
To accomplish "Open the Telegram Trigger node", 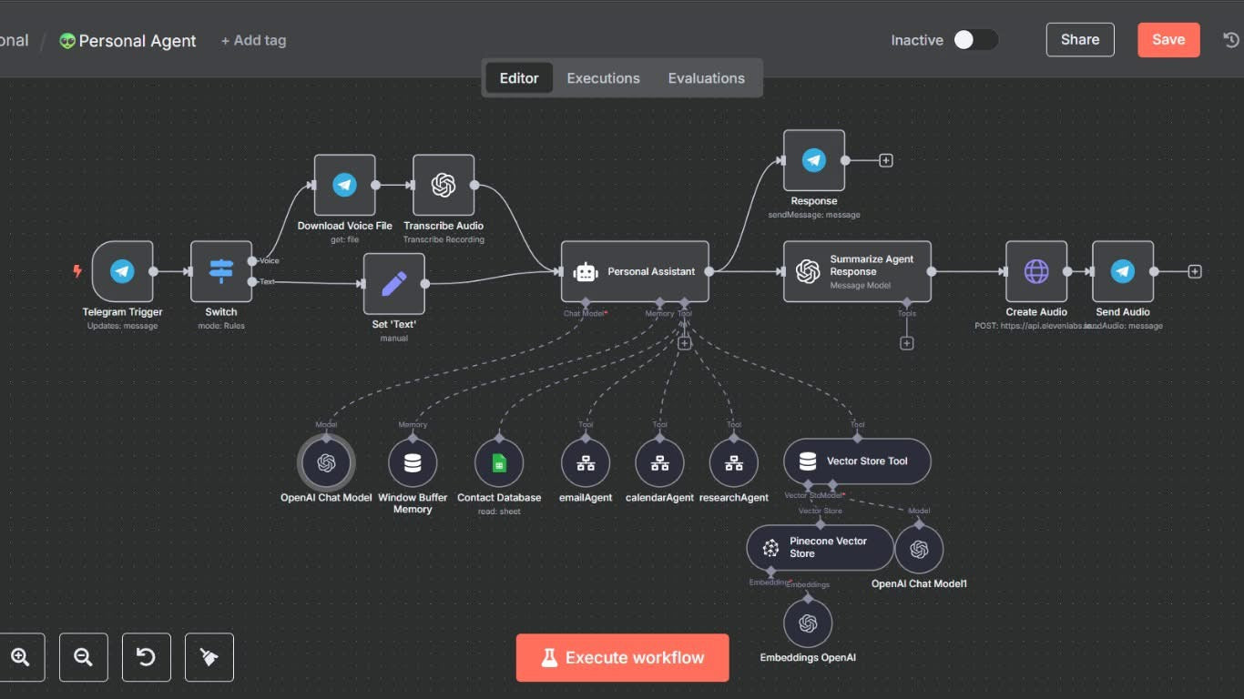I will pyautogui.click(x=122, y=271).
